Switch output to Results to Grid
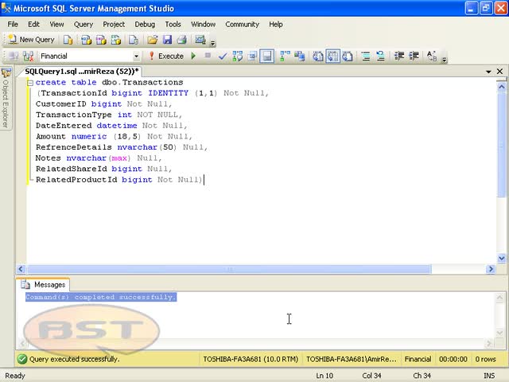509x382 pixels. coord(332,57)
